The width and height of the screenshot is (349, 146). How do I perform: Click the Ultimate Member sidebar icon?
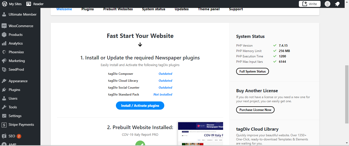pos(4,14)
